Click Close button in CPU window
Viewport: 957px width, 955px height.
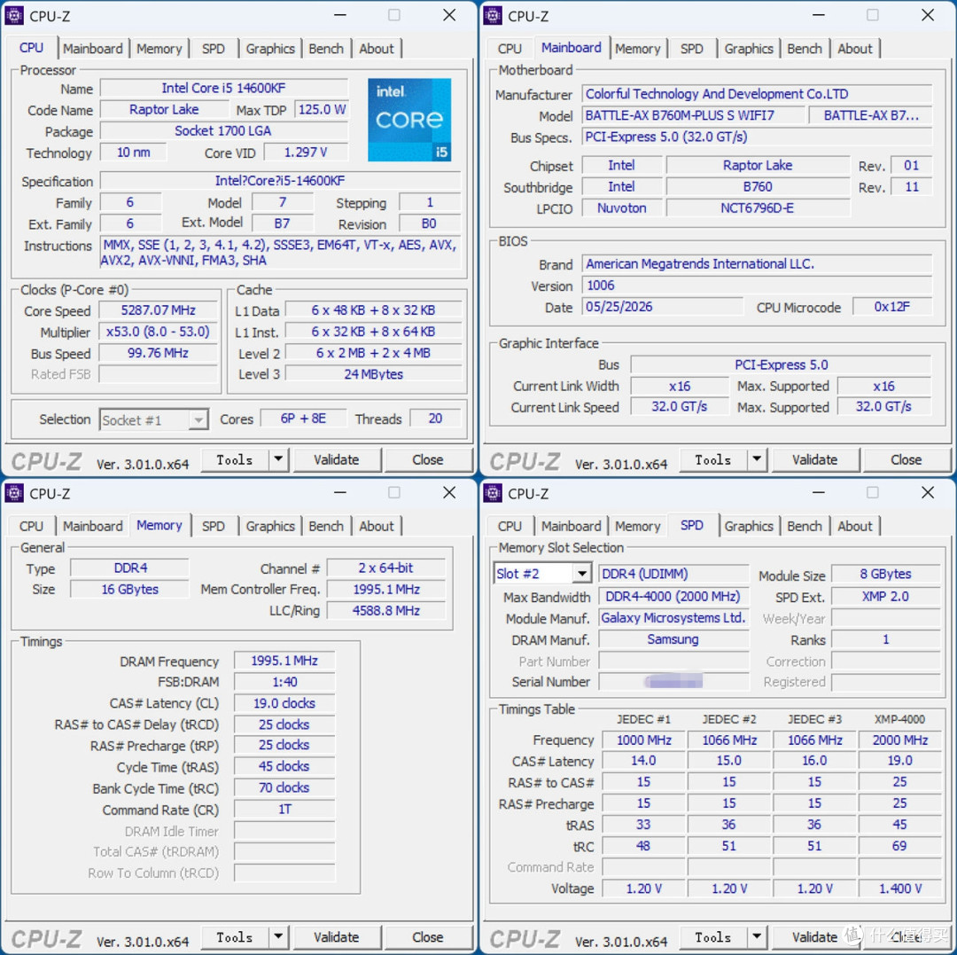tap(428, 459)
